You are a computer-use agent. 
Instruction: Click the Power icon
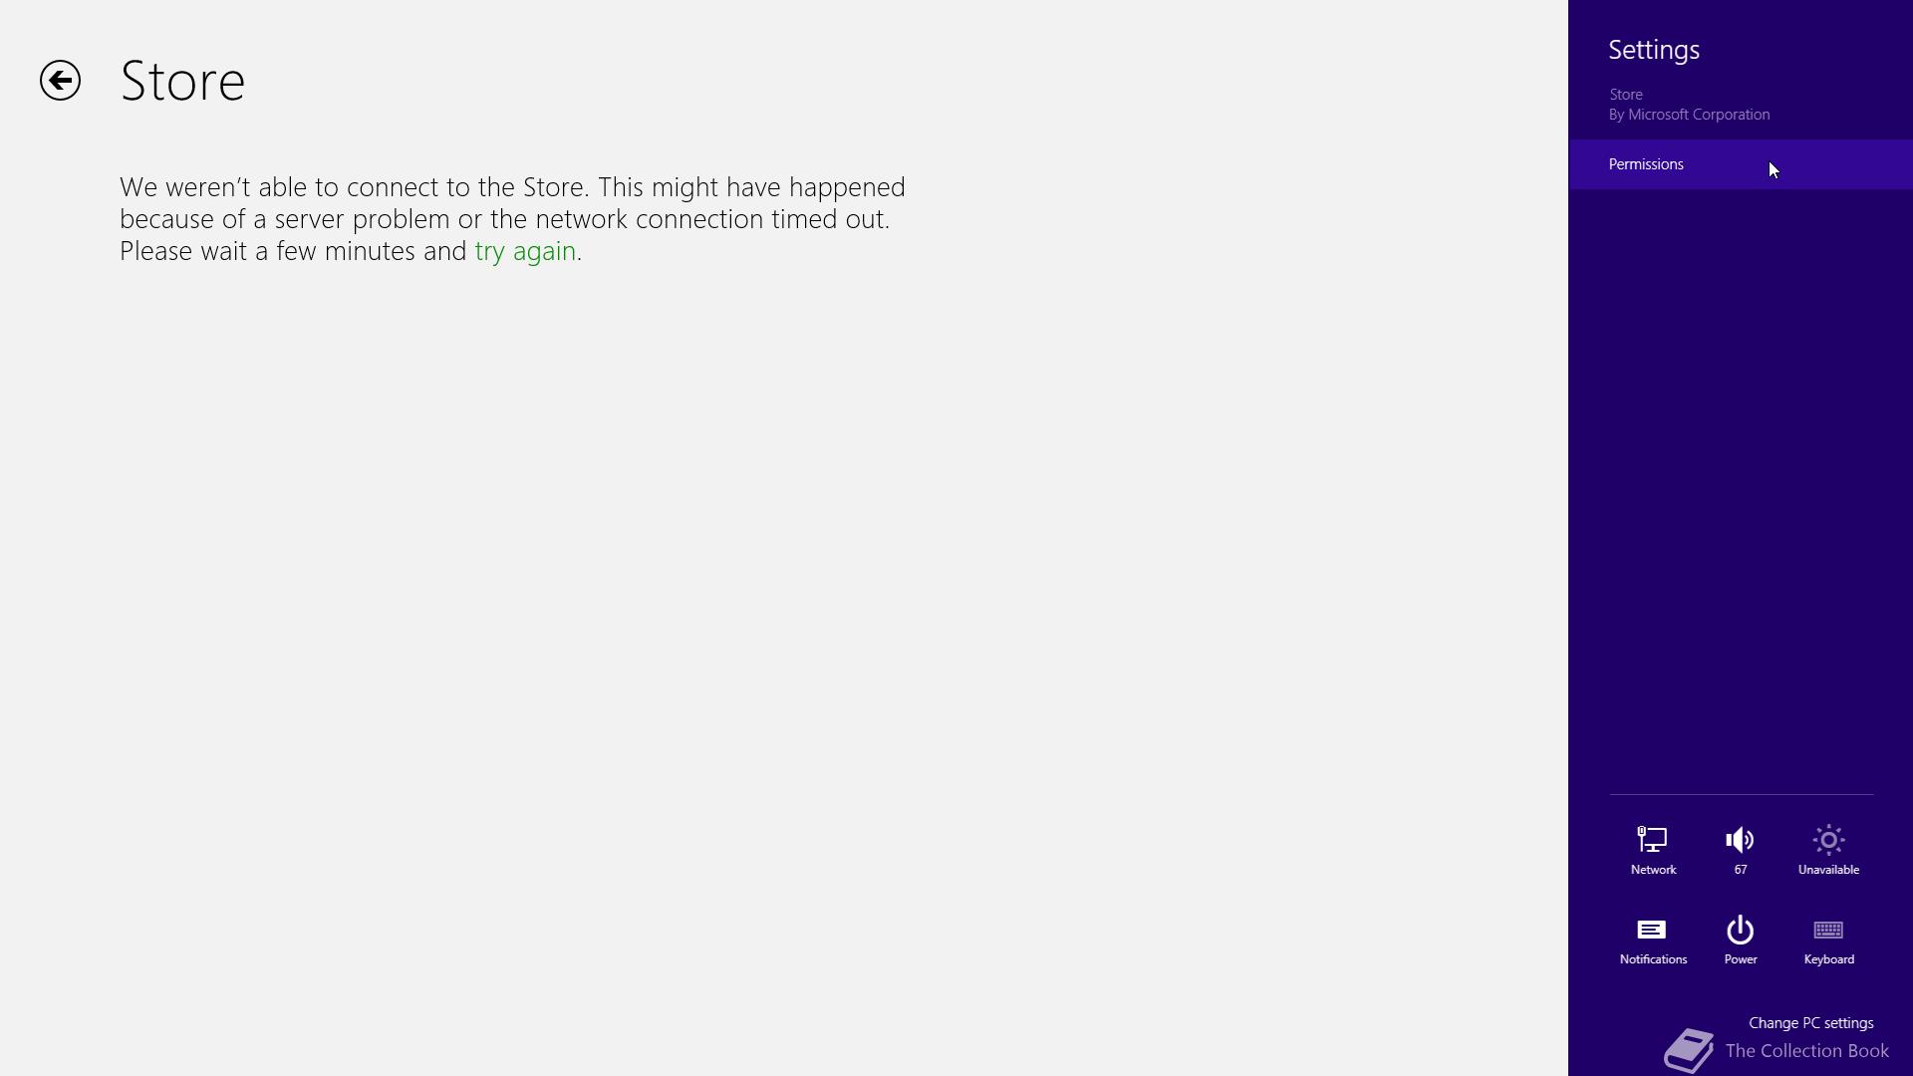click(1740, 930)
